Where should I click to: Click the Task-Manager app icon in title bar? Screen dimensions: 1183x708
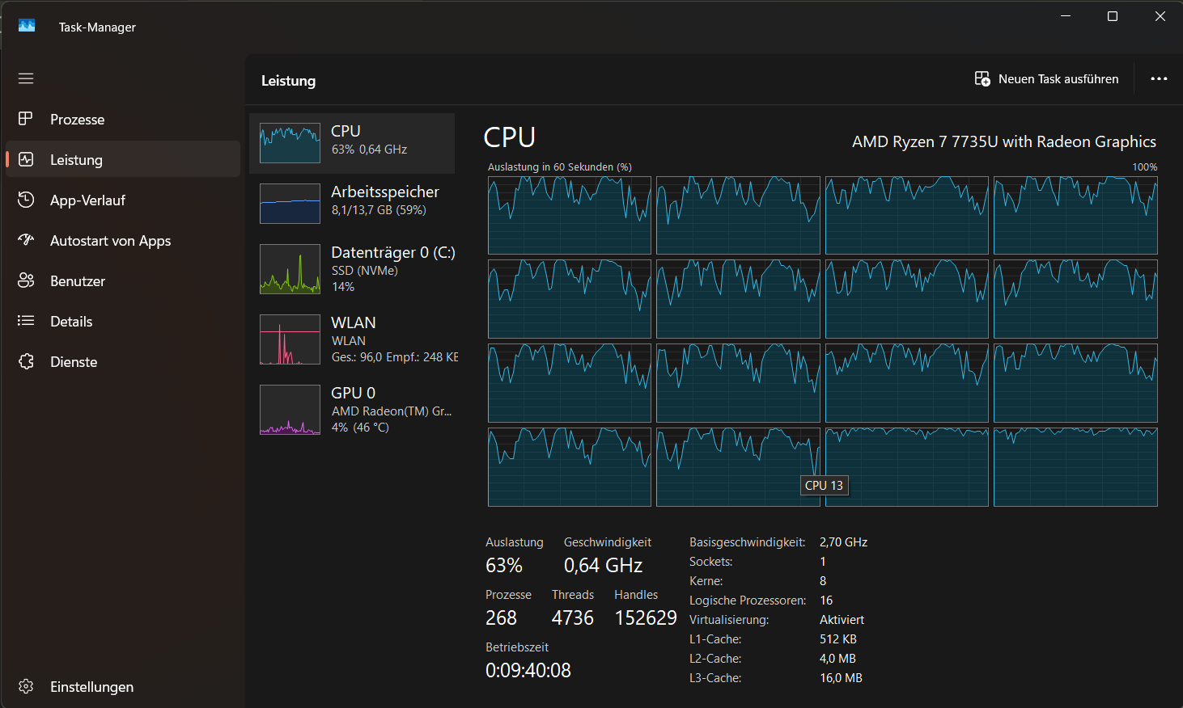(27, 26)
